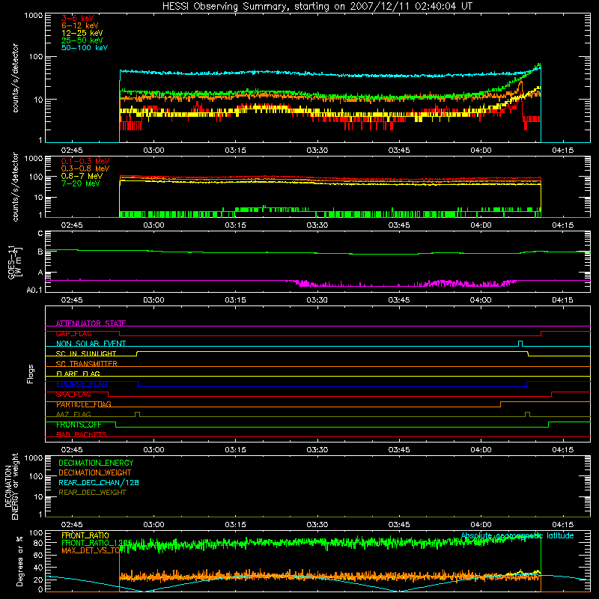Click the NON_SOLAR_EVENT flag label
599x599 pixels.
pos(91,344)
